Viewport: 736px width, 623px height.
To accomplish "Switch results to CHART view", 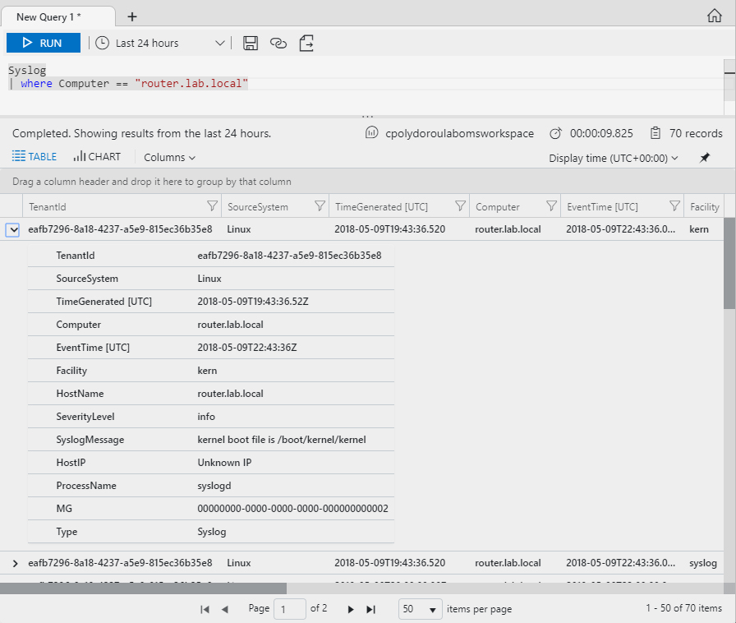I will pyautogui.click(x=97, y=156).
